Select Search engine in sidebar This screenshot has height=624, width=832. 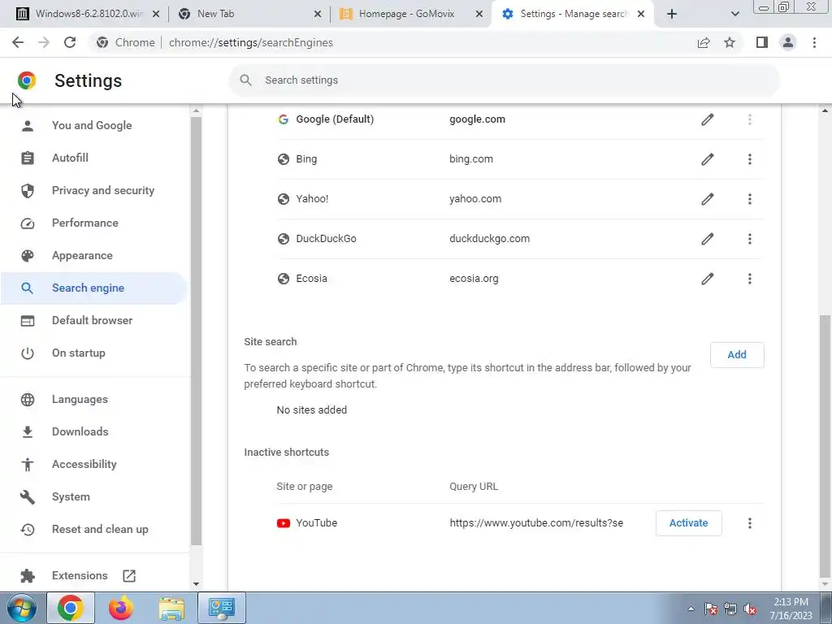point(94,288)
